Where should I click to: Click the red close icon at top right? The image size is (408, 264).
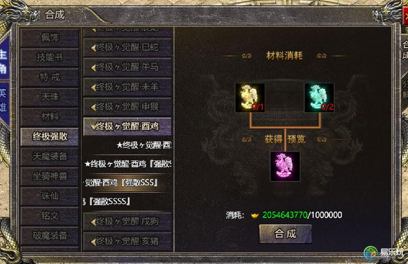(405, 16)
